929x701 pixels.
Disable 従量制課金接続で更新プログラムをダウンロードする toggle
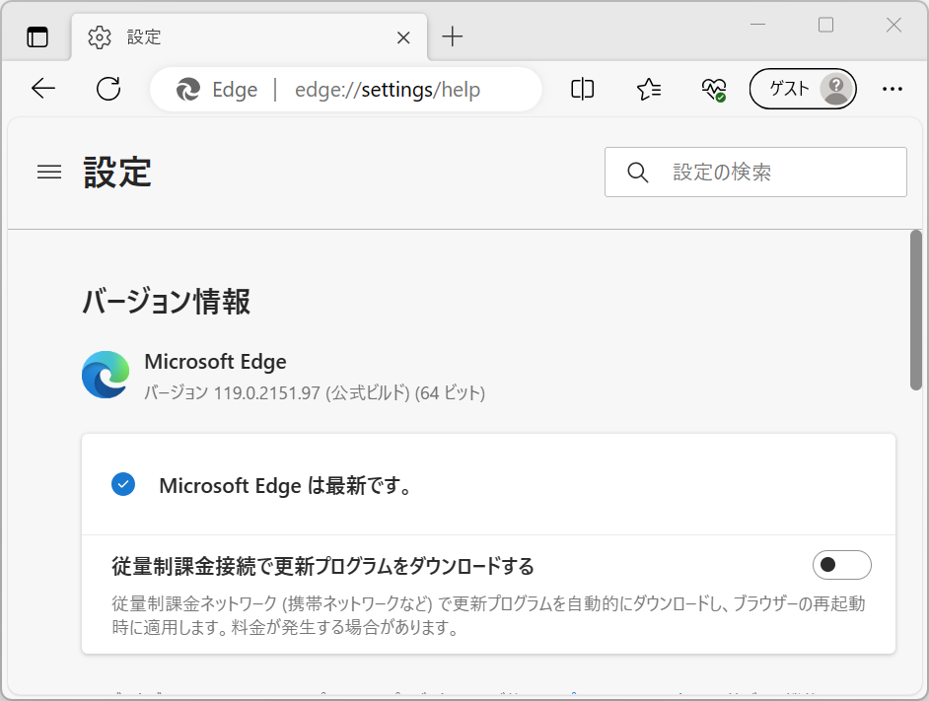click(841, 565)
